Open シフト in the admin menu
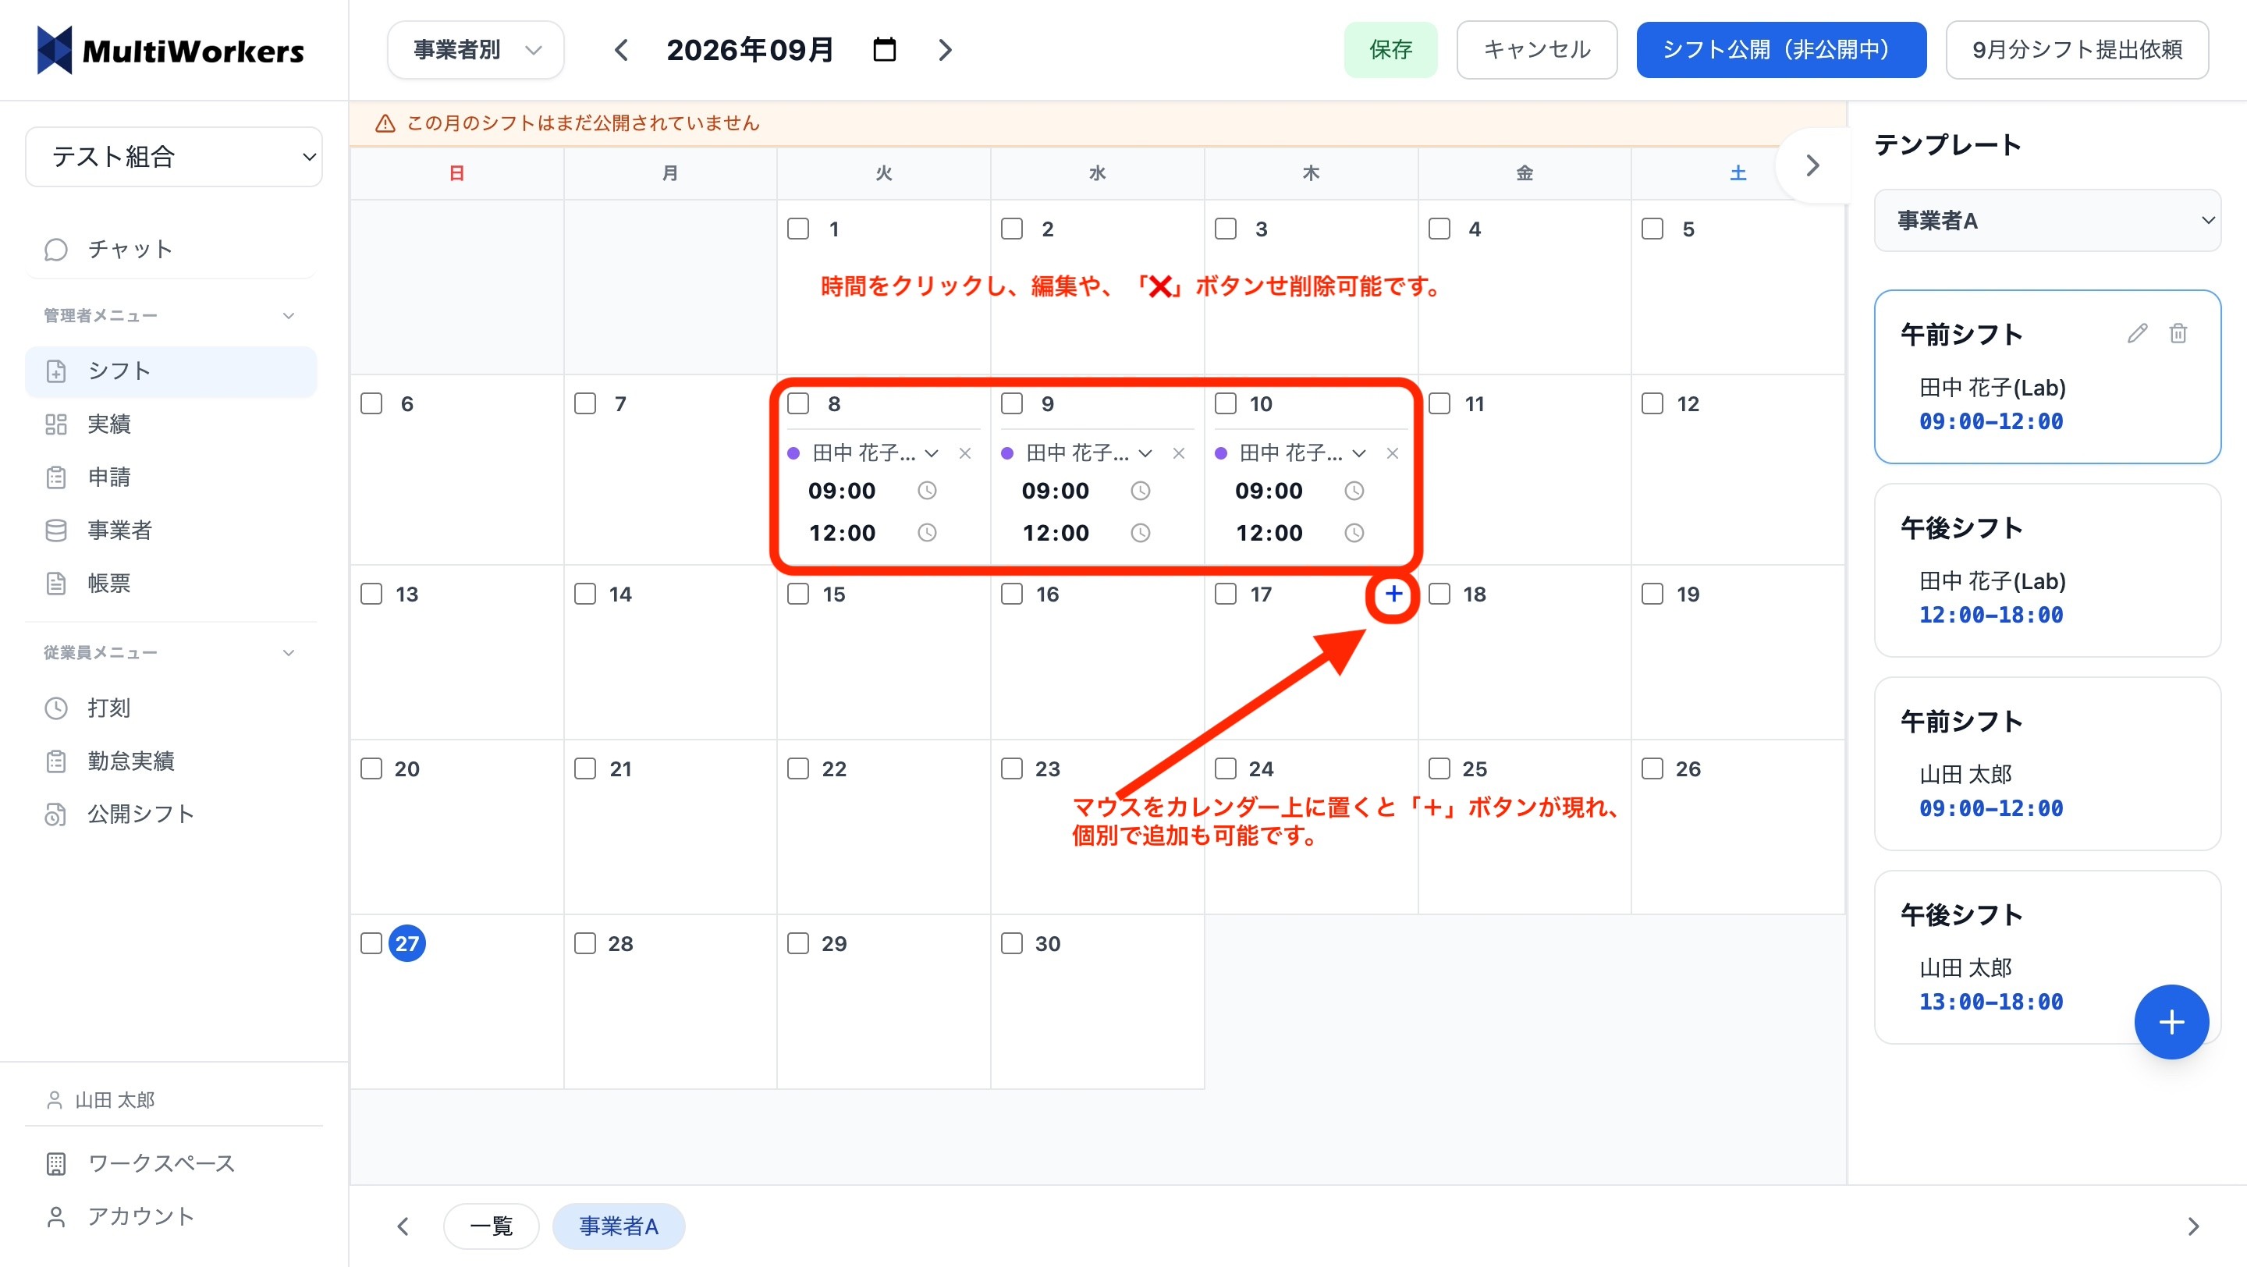Screen dimensions: 2247x1267 point(171,371)
